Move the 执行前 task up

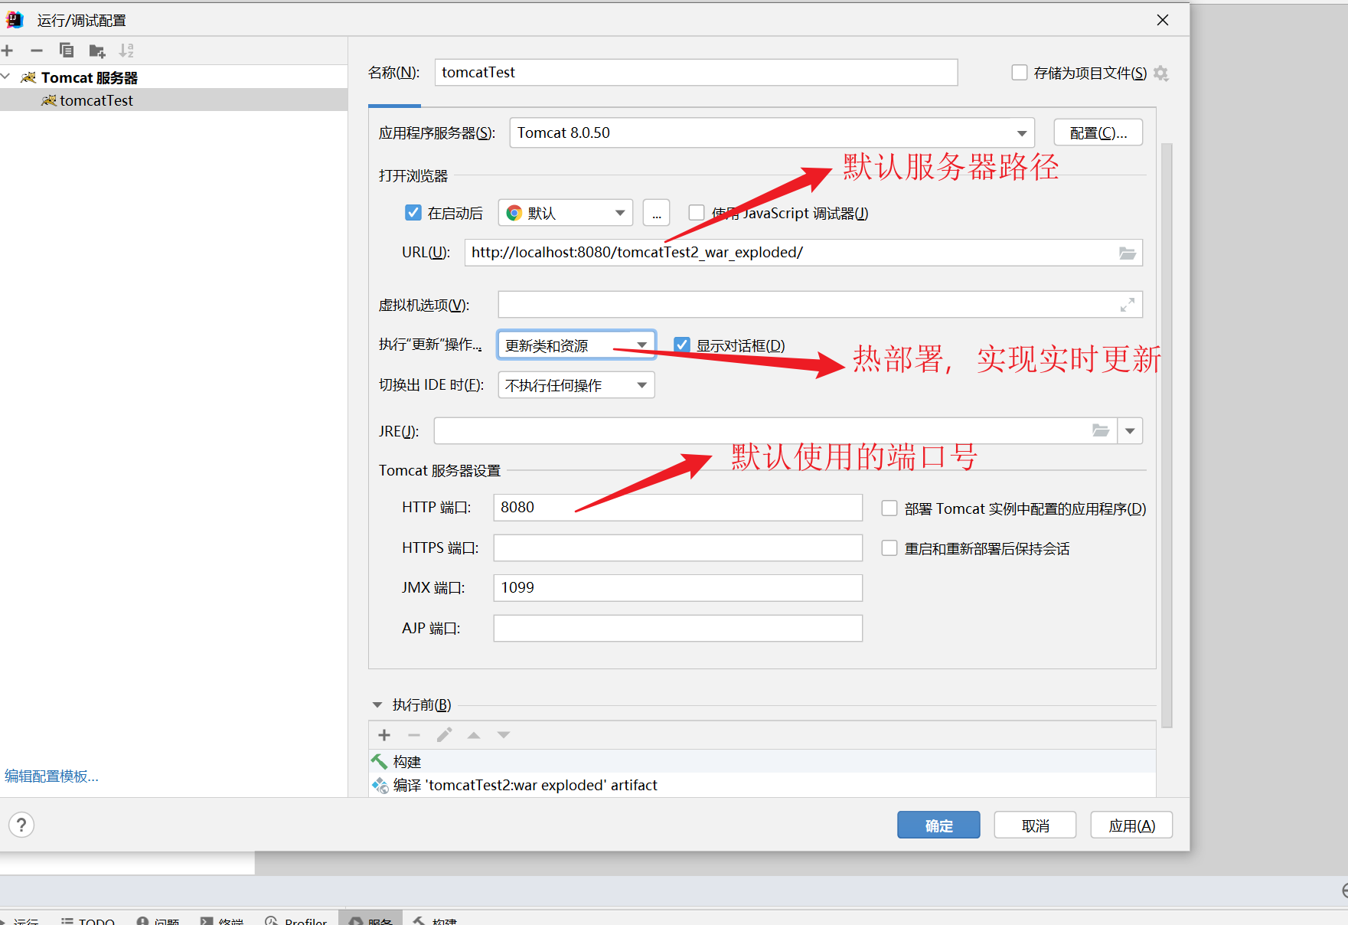(x=474, y=735)
